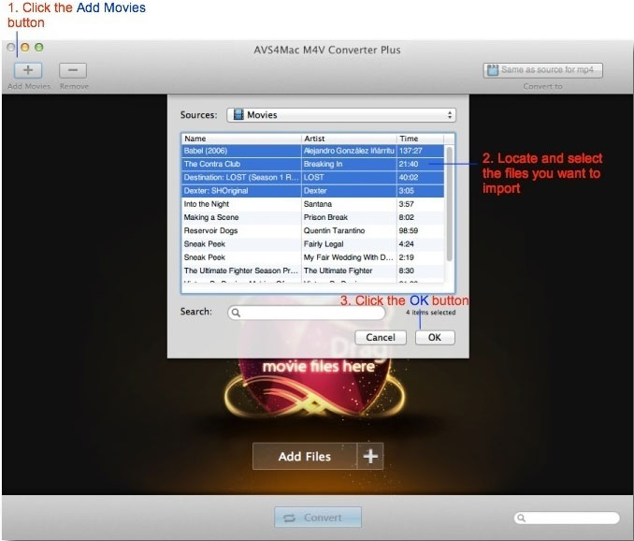
Task: Select Reservoir Dogs row
Action: click(x=313, y=231)
